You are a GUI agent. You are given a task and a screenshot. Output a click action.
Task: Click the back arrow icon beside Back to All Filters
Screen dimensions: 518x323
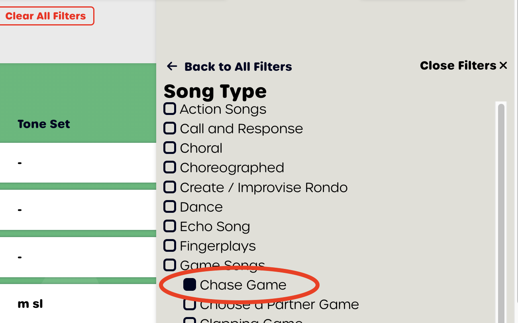172,66
